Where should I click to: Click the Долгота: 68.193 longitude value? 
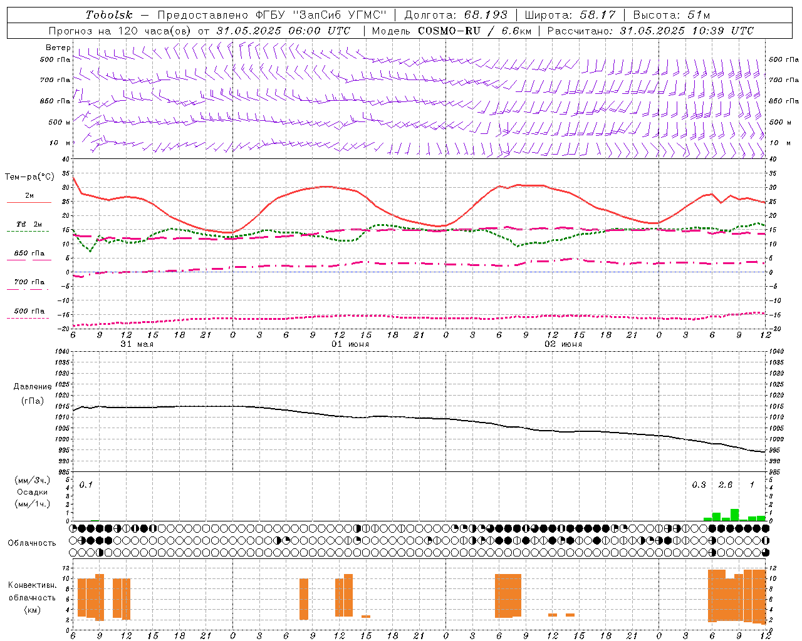click(x=456, y=15)
